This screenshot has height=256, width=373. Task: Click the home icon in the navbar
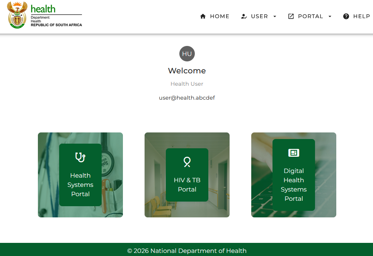[203, 16]
